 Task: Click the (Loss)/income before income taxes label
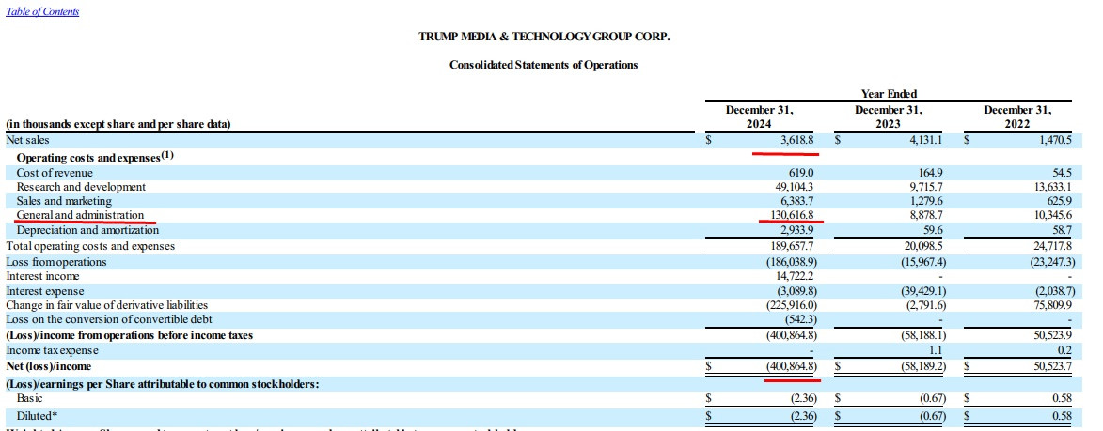click(x=130, y=335)
